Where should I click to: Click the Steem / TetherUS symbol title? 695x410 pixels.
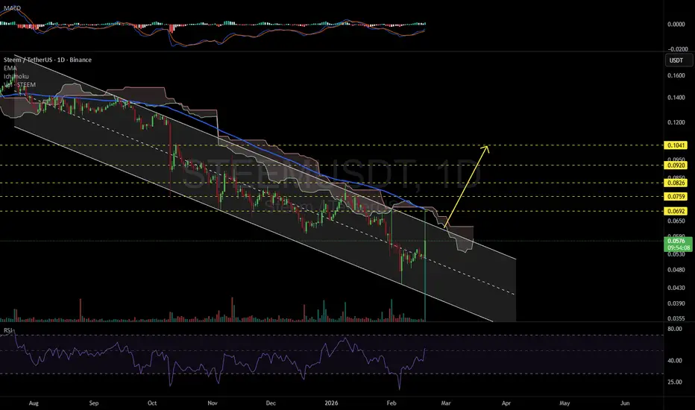click(48, 60)
